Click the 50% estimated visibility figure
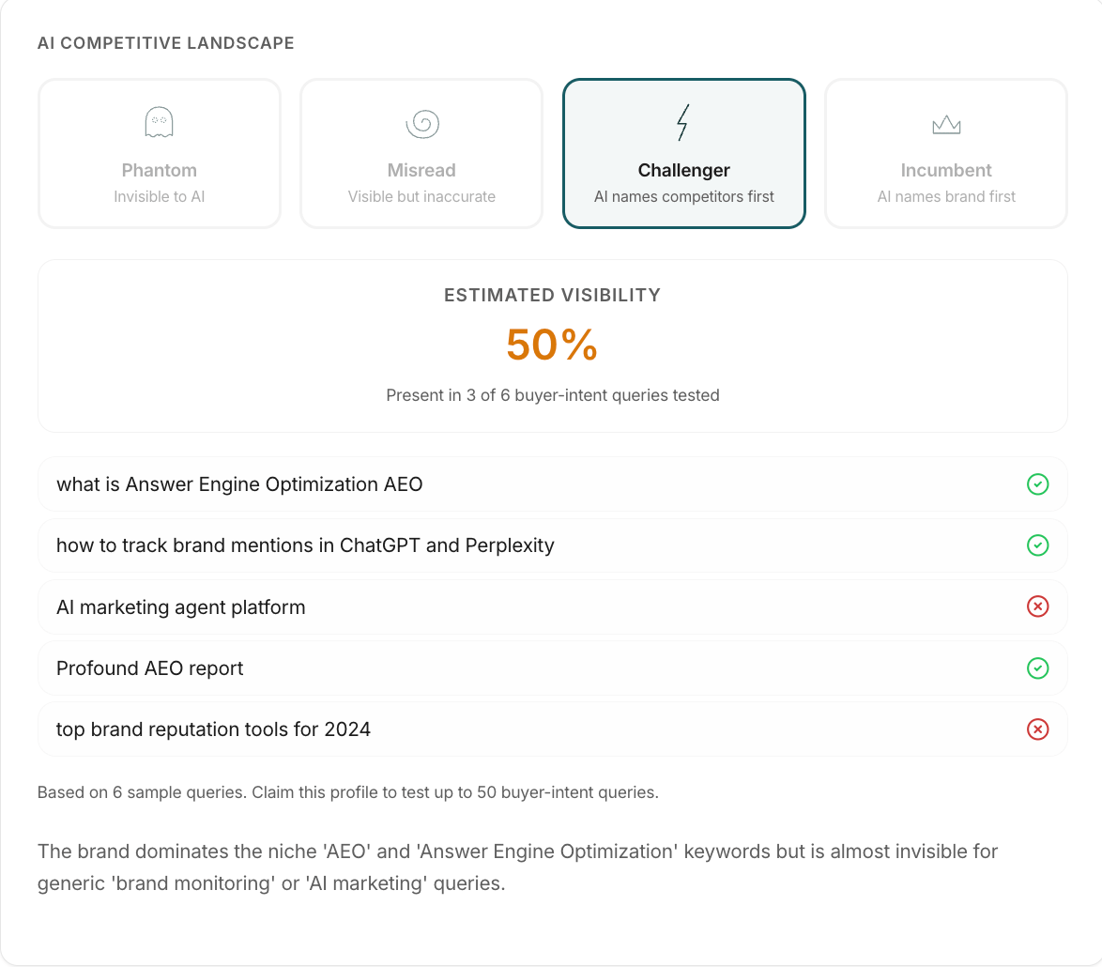Screen dimensions: 1102x967 click(552, 345)
